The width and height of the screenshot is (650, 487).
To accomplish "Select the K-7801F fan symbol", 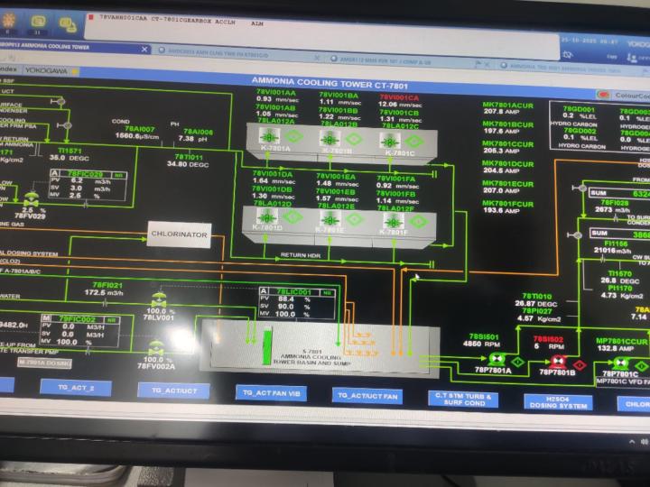I will [393, 222].
